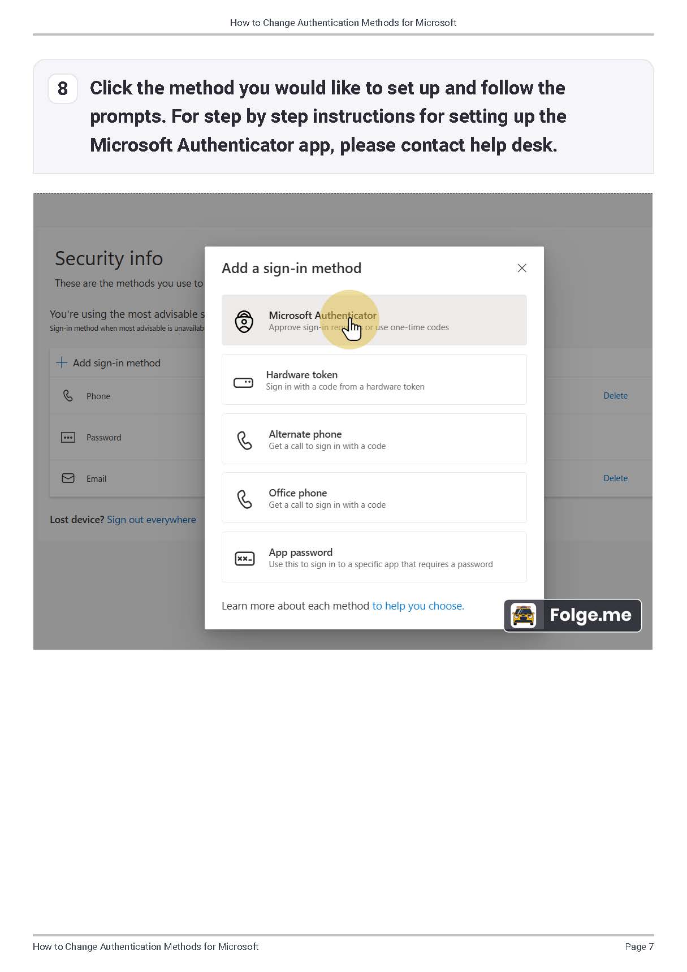Delete the Phone sign-in method

click(x=615, y=396)
